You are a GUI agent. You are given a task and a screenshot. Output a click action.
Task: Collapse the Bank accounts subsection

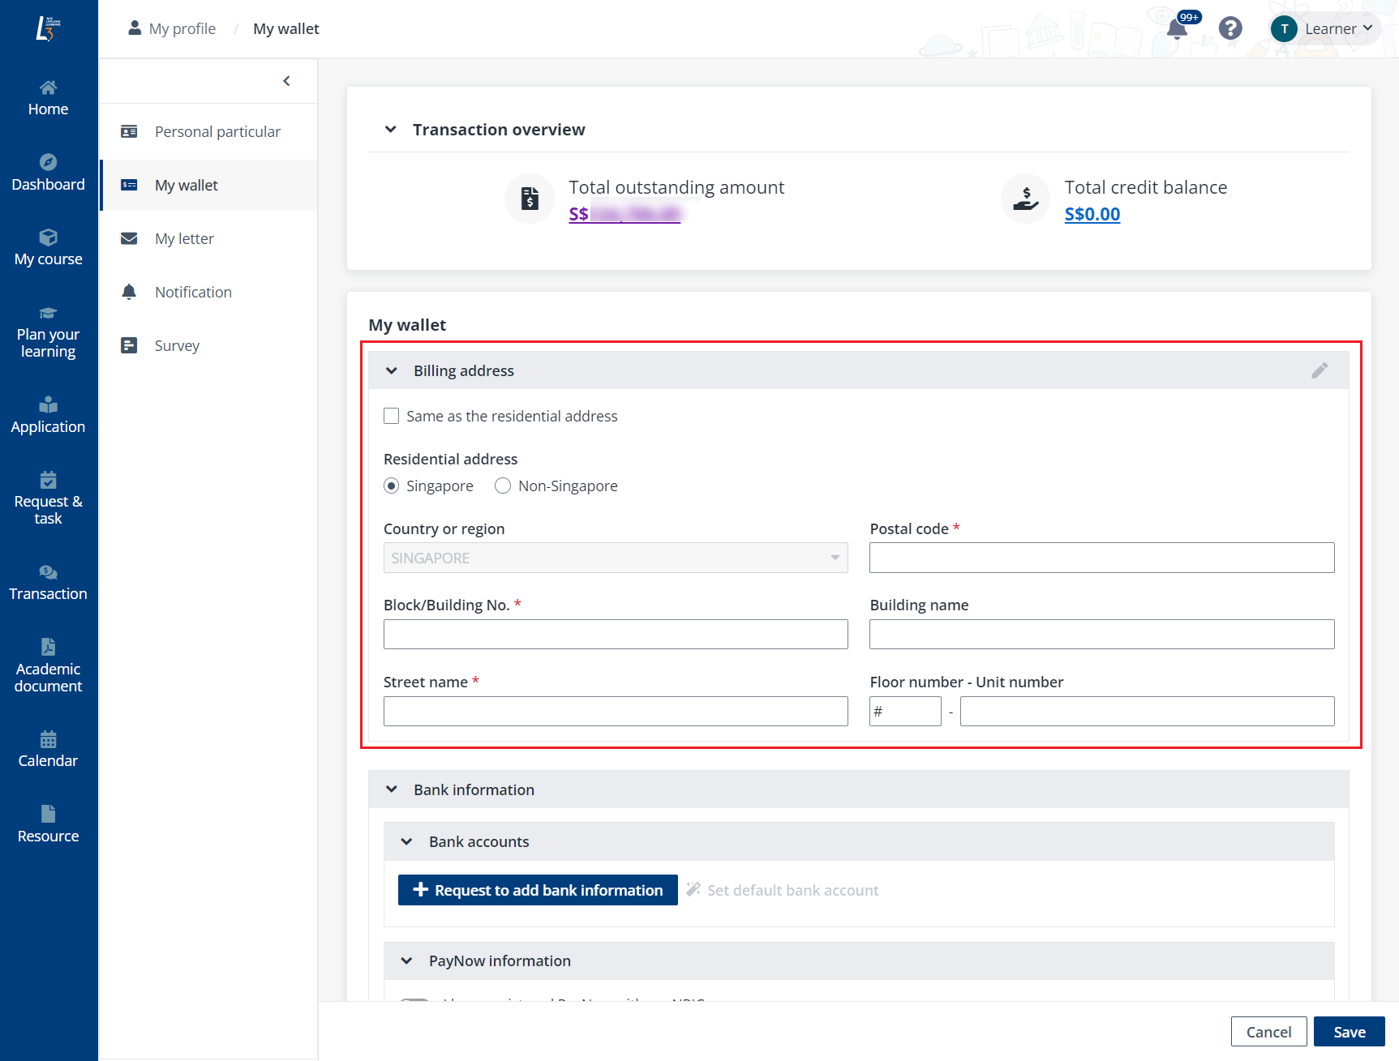coord(407,841)
